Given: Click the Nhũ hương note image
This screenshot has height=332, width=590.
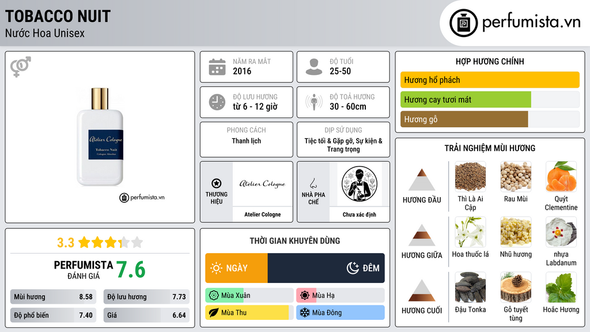Looking at the screenshot, I should [516, 232].
